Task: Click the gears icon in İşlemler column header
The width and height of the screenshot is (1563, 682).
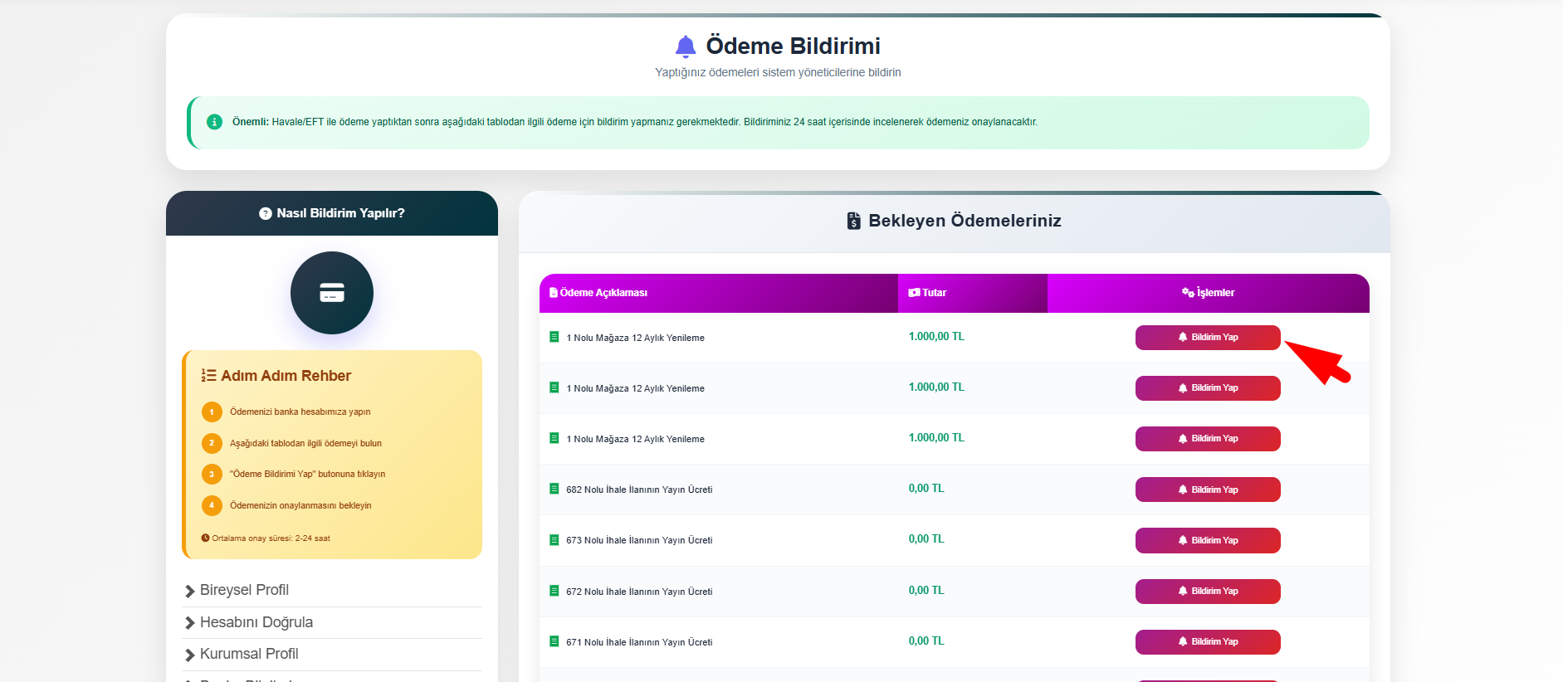Action: (x=1188, y=293)
